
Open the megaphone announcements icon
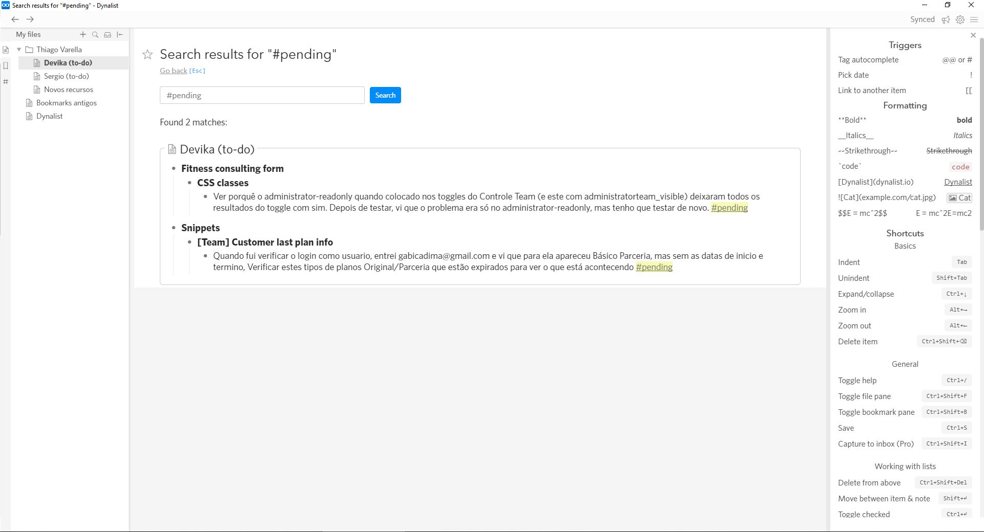pyautogui.click(x=946, y=19)
